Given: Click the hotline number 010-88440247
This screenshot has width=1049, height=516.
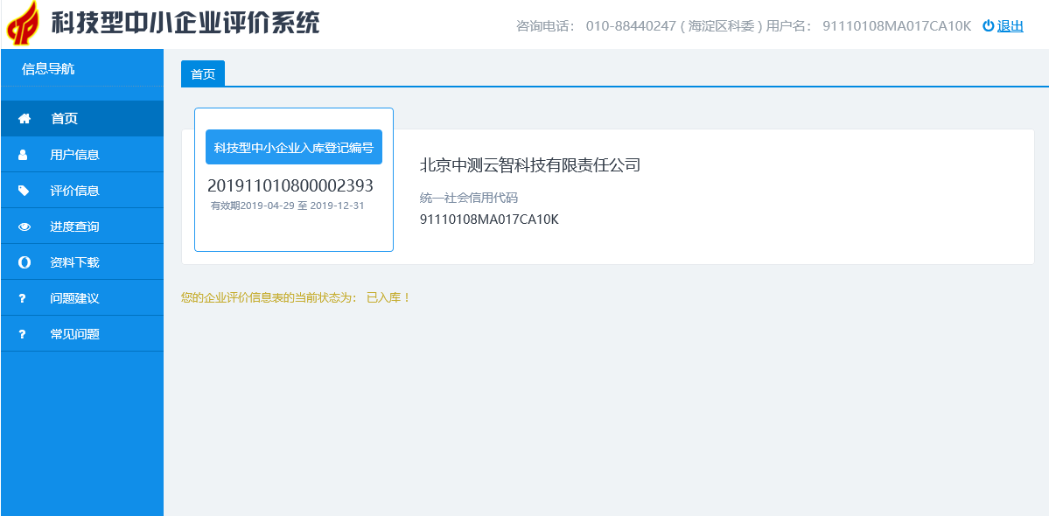Looking at the screenshot, I should [x=631, y=27].
